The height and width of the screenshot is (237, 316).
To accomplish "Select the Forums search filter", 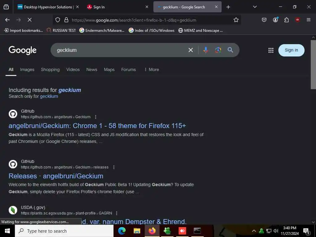I will point(128,69).
